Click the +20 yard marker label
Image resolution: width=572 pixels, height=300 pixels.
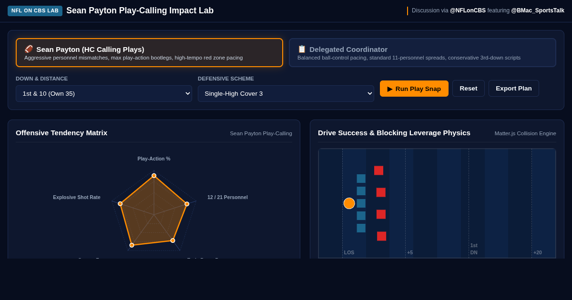(538, 252)
